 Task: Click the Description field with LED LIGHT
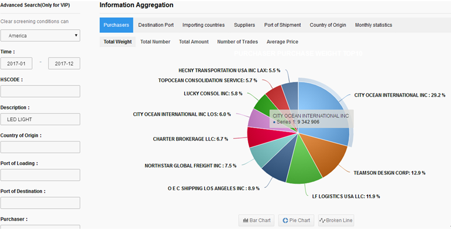(40, 119)
